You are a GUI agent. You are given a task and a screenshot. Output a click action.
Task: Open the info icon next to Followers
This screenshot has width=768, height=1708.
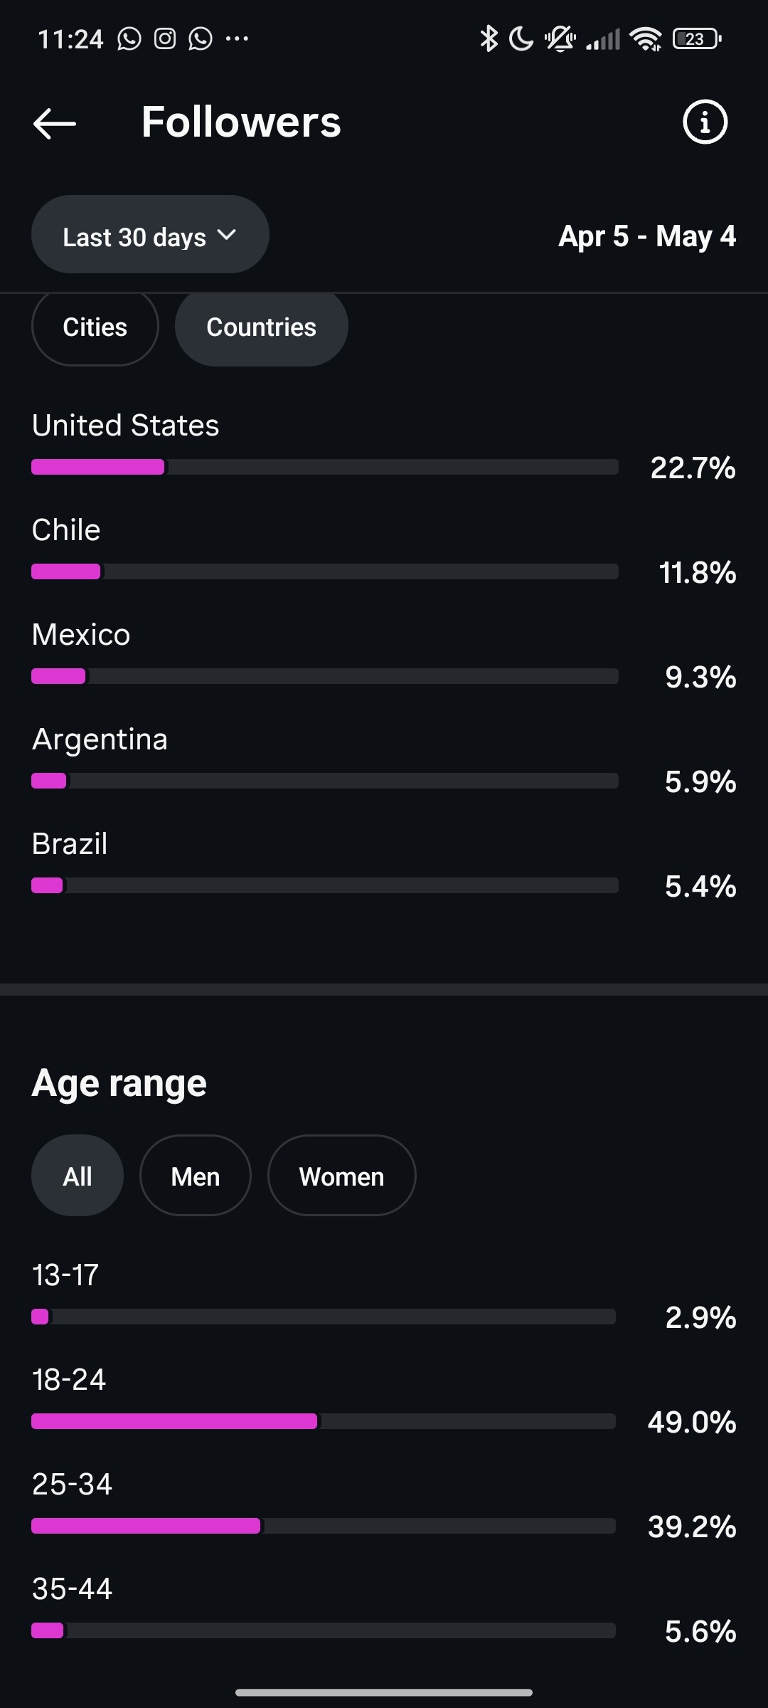[705, 122]
